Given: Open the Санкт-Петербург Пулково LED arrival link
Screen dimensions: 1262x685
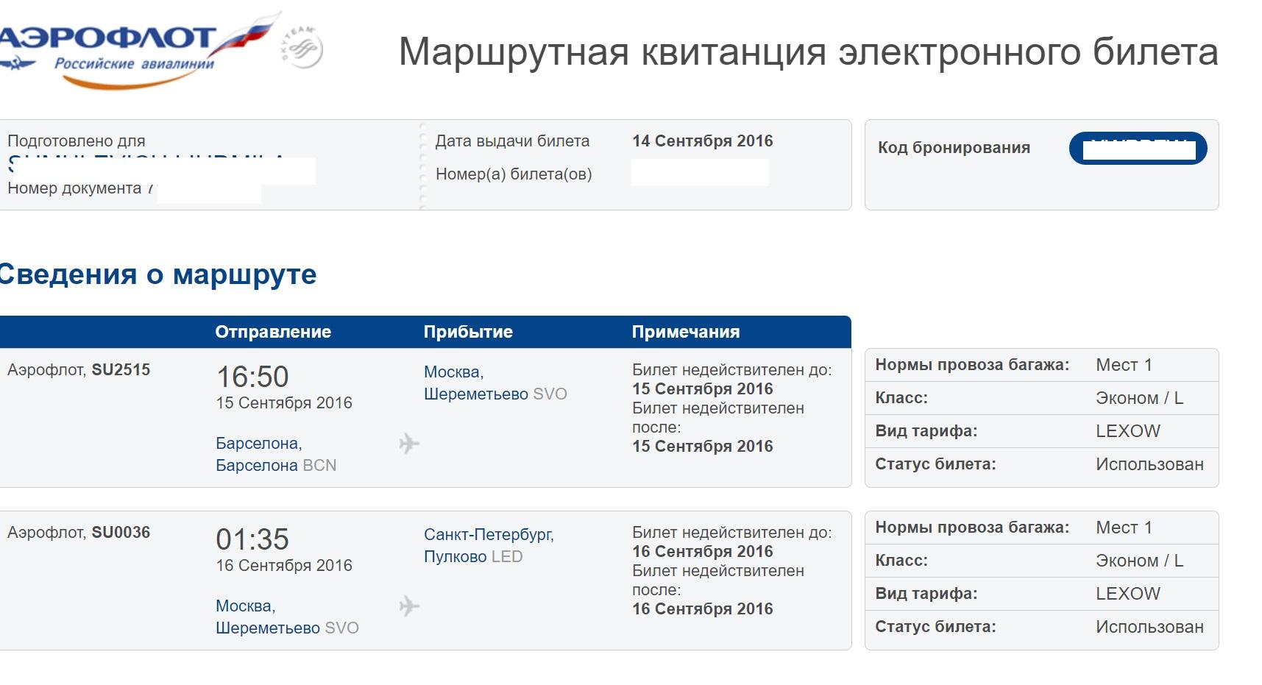Looking at the screenshot, I should tap(488, 546).
